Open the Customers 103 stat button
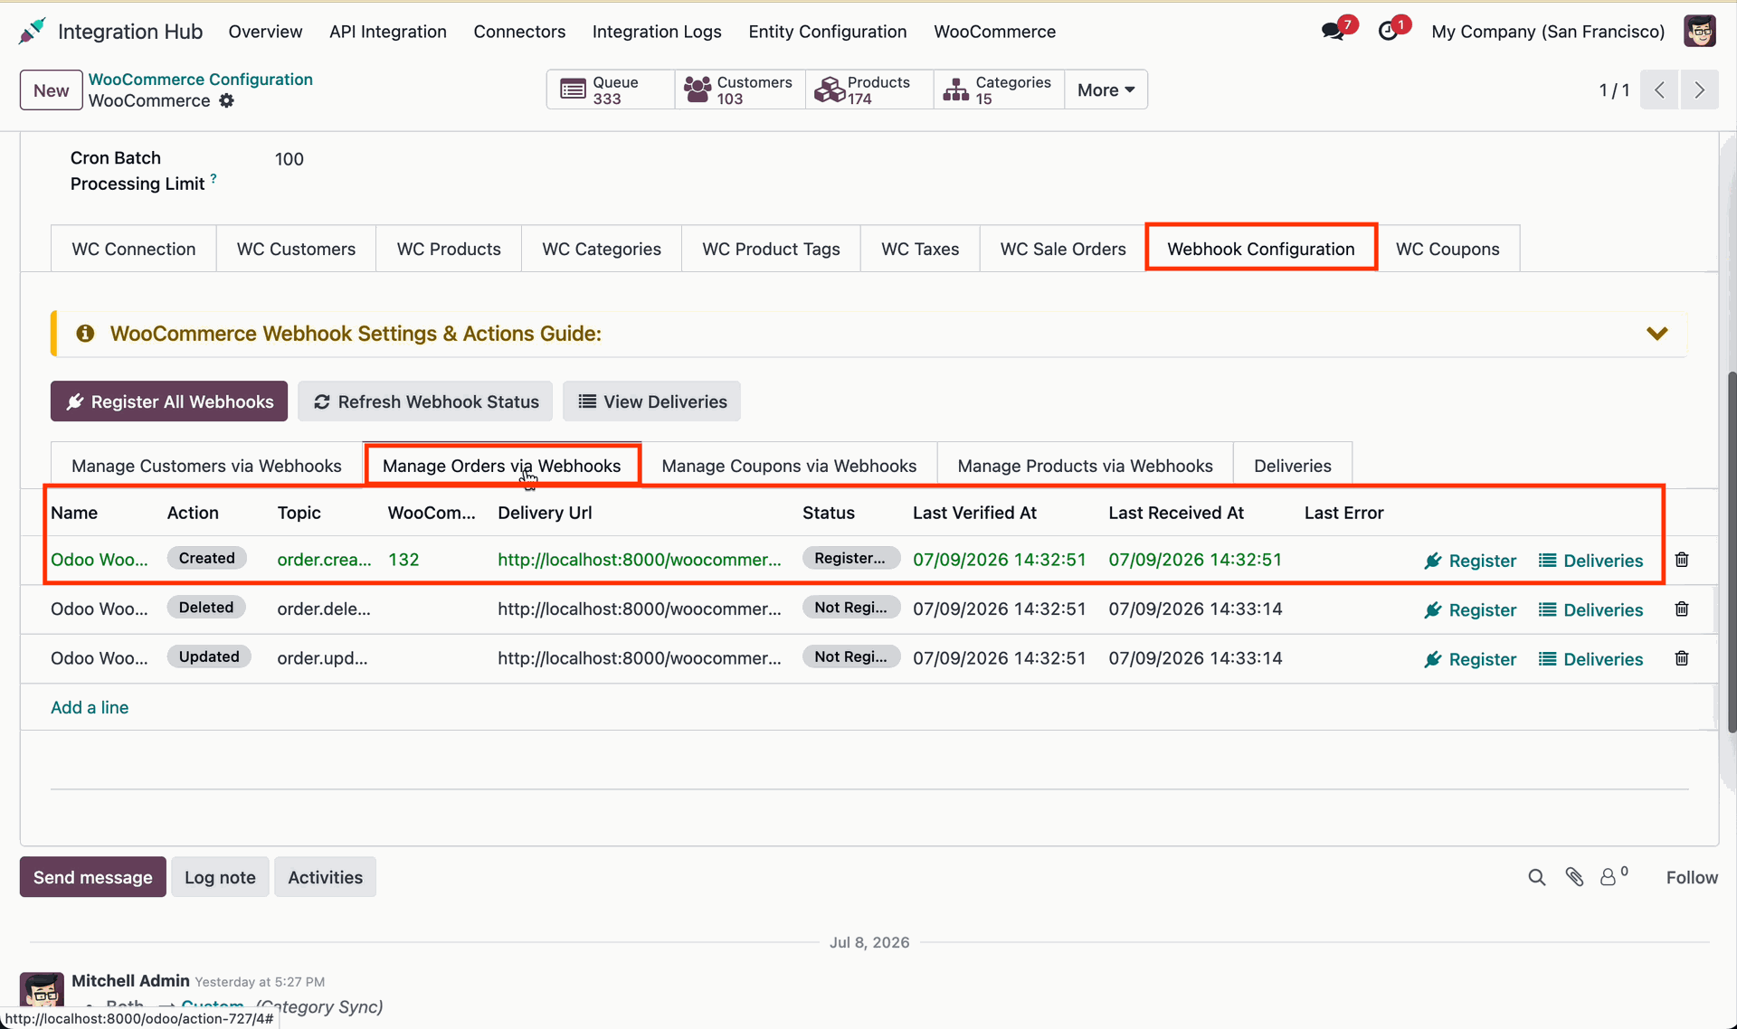 click(x=740, y=90)
